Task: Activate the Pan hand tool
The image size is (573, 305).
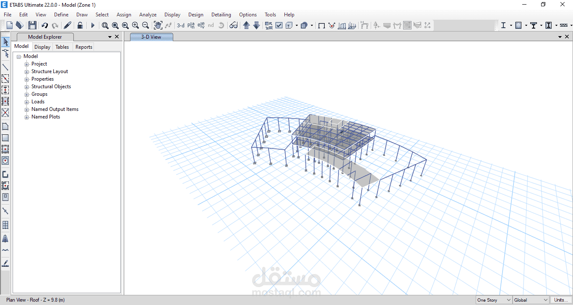Action: (x=158, y=25)
